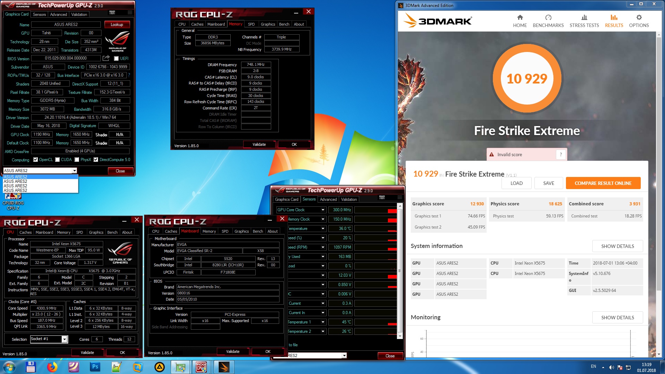This screenshot has height=374, width=665.
Task: Open the Fan Speed (RPM) sensor dropdown arrow
Action: 323,247
